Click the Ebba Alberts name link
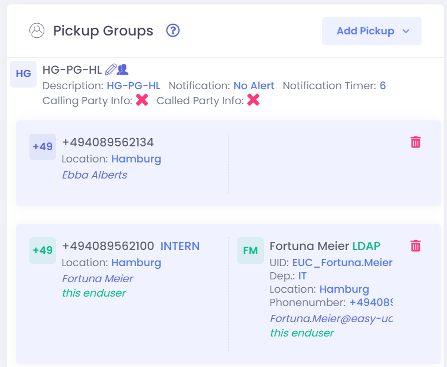The image size is (447, 367). (94, 175)
